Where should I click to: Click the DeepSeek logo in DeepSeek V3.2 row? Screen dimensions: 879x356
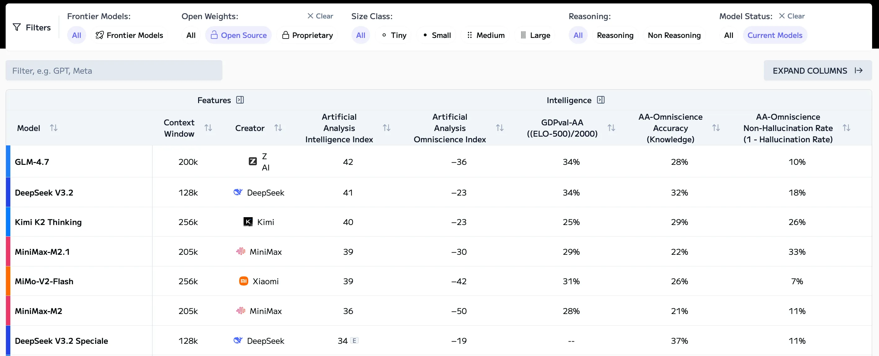click(238, 192)
